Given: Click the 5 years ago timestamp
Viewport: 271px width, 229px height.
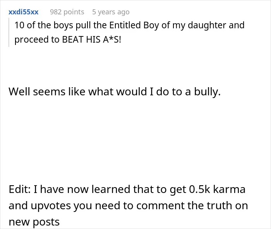Looking at the screenshot, I should (111, 12).
